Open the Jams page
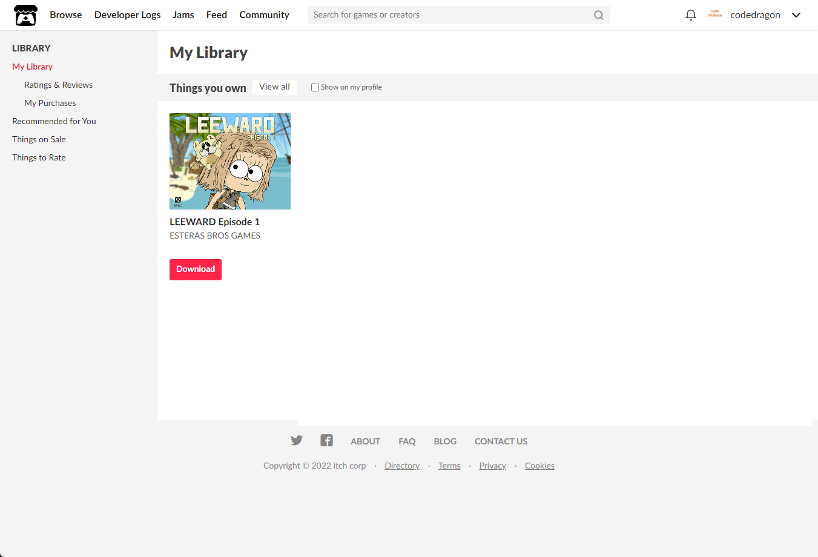Screen dimensions: 818x557 (x=183, y=15)
